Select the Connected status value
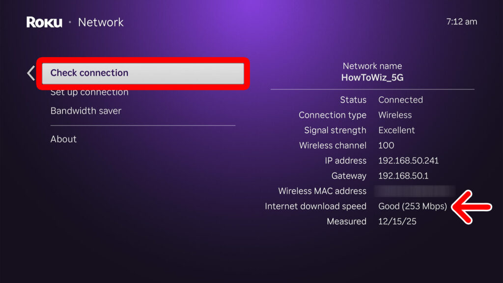Image resolution: width=503 pixels, height=283 pixels. (x=400, y=100)
